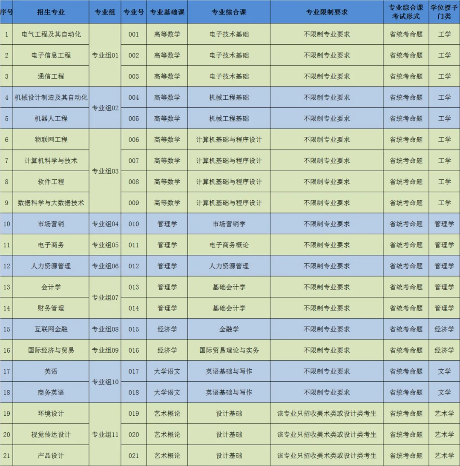Screen dimensions: 460x466
Task: Select the 视觉传达设计 major cell
Action: click(x=51, y=434)
